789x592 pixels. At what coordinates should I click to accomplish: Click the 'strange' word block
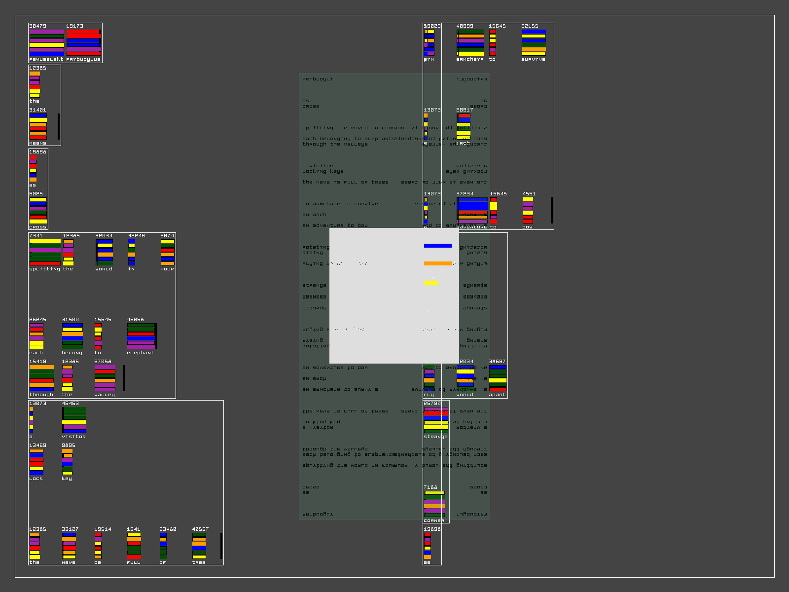[x=436, y=420]
